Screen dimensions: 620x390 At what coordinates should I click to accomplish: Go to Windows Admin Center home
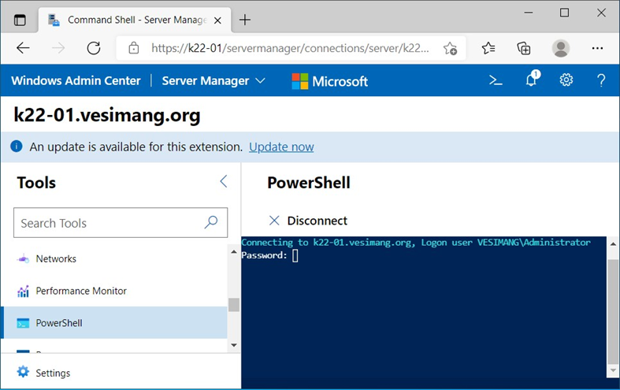coord(76,80)
